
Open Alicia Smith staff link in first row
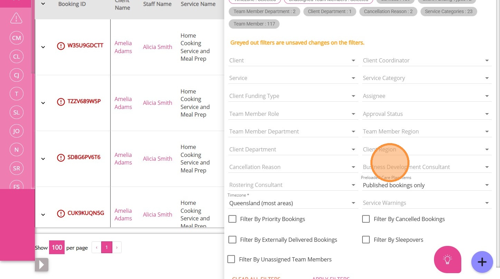pos(158,47)
